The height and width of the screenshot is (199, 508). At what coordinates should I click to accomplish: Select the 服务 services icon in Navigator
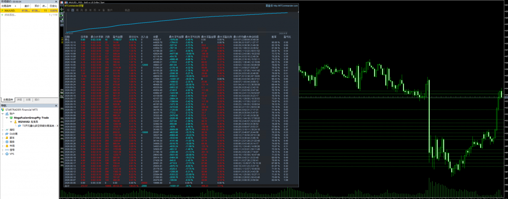pyautogui.click(x=6, y=142)
